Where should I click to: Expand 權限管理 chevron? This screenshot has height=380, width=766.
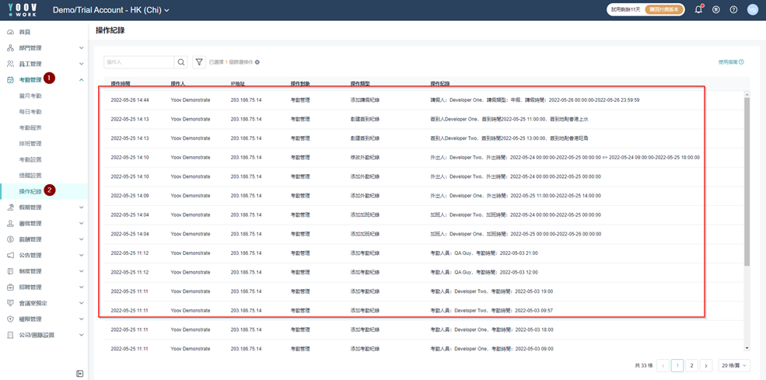point(82,319)
